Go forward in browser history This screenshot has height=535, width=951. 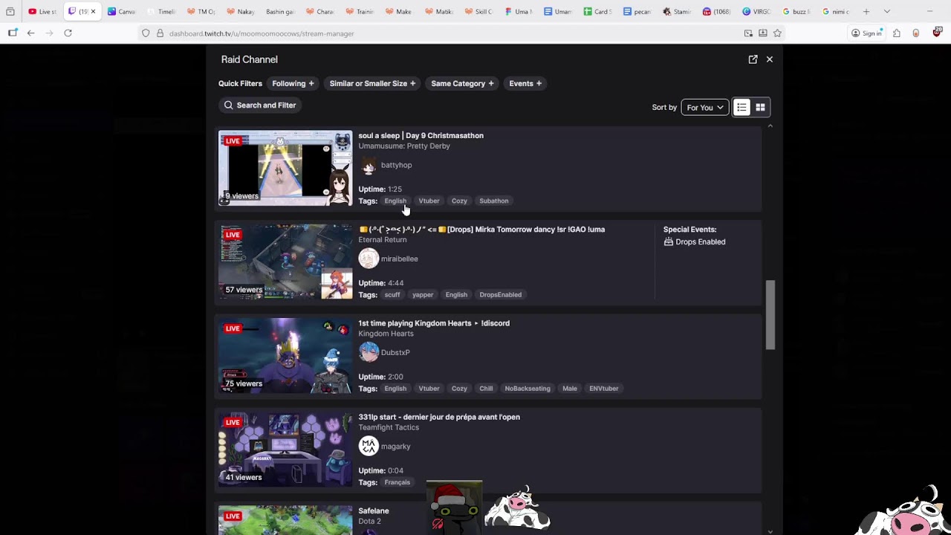tap(49, 33)
